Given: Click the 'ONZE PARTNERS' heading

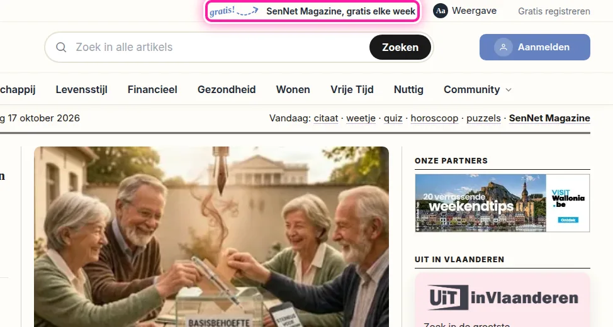Looking at the screenshot, I should 451,160.
